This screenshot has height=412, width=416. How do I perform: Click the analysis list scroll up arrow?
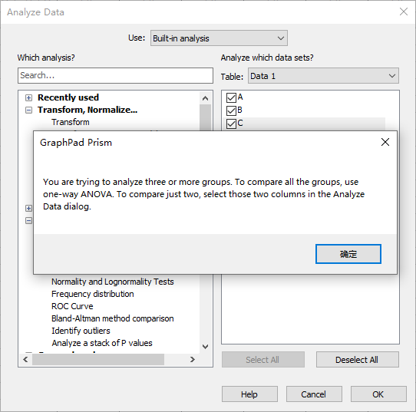click(x=205, y=98)
